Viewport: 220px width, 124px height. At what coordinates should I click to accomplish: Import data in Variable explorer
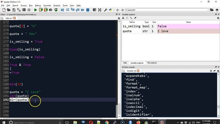[123, 18]
